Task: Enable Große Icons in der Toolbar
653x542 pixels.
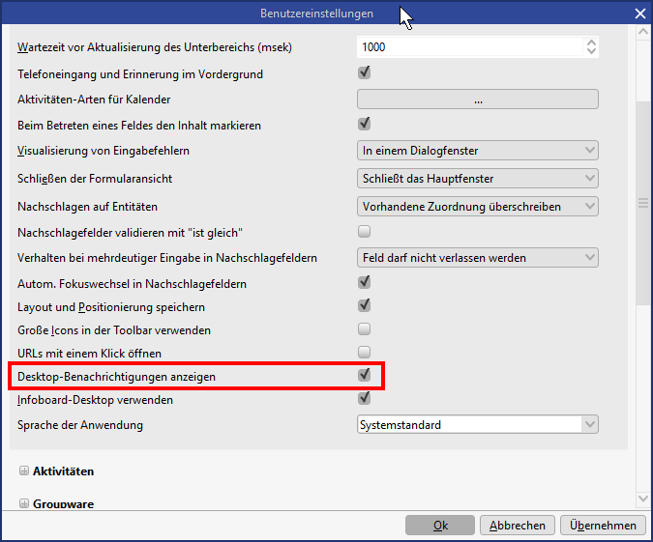Action: pos(365,329)
